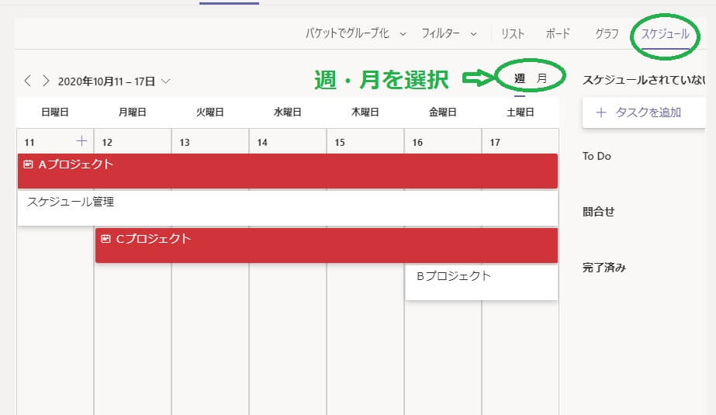Screen dimensions: 716x415
Task: Switch to 週 (week) view
Action: tap(520, 78)
